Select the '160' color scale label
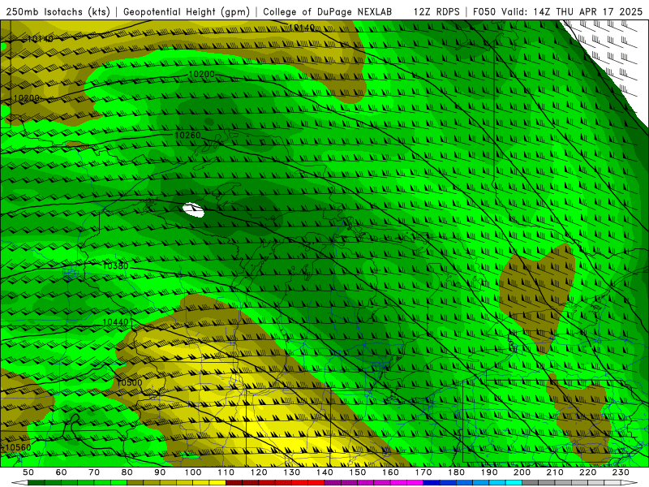Viewport: 649px width, 487px height. 390,472
